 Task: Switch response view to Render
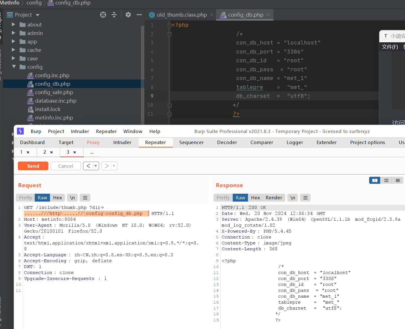click(x=274, y=198)
